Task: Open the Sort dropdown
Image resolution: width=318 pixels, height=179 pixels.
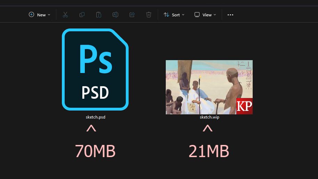Action: point(174,15)
